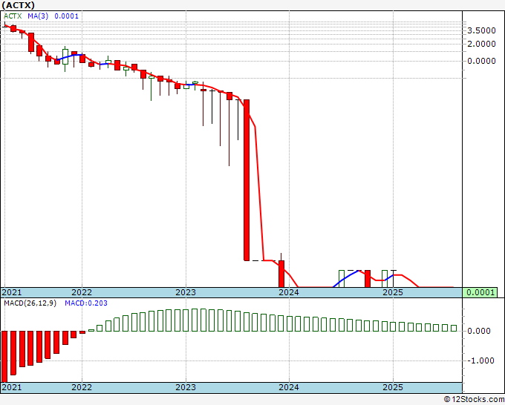
Task: Click the 0.000 MACD axis label
Action: [478, 331]
